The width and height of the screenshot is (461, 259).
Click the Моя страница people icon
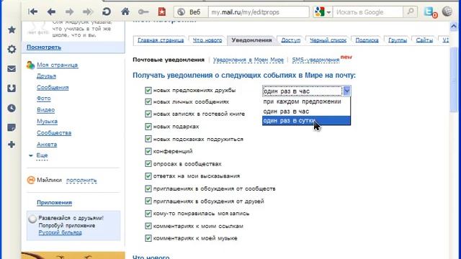30,65
